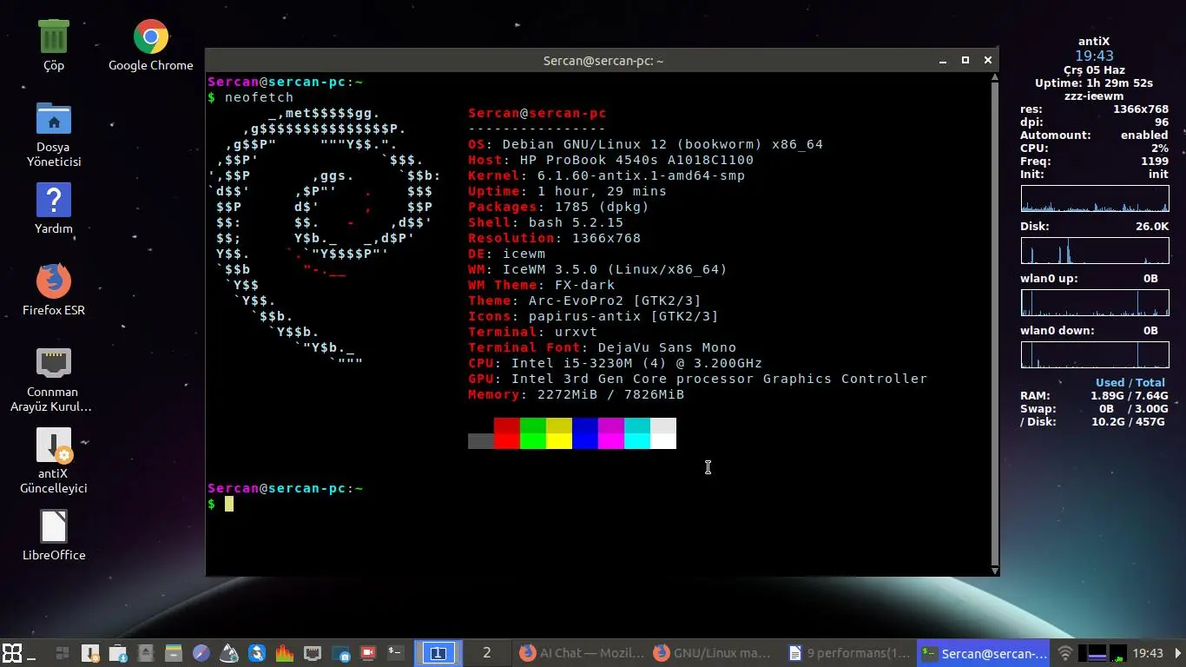Launch the compass browser taskbar icon

pos(201,653)
